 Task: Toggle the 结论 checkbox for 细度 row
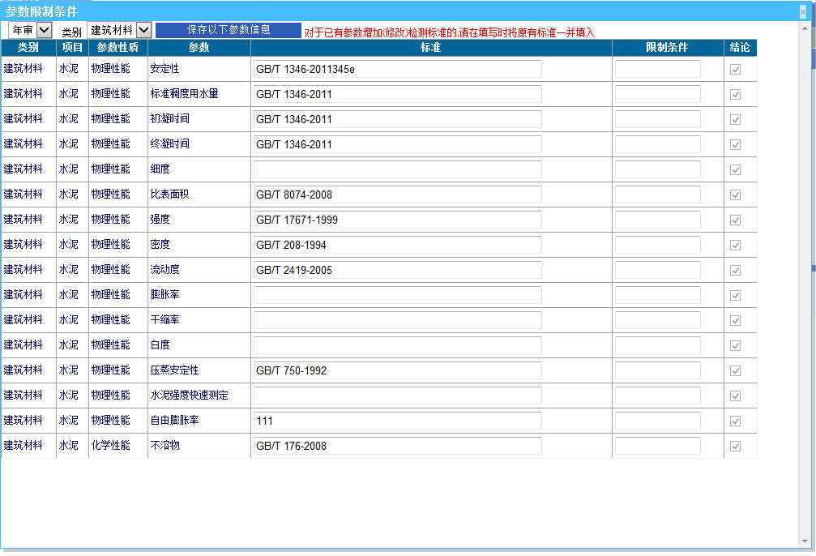[x=736, y=170]
